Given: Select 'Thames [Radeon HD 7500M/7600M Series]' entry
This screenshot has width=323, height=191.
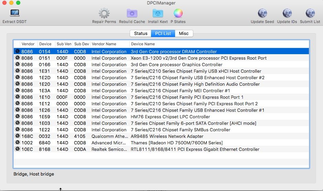Looking at the screenshot, I should (x=177, y=143).
